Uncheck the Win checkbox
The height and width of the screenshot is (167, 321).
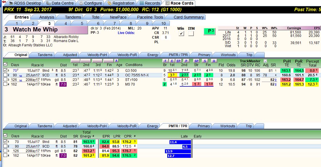181,33
